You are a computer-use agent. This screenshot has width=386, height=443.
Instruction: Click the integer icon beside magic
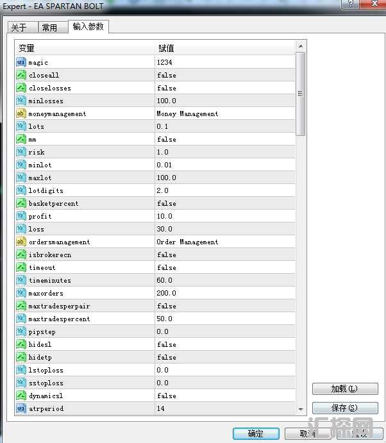point(21,62)
